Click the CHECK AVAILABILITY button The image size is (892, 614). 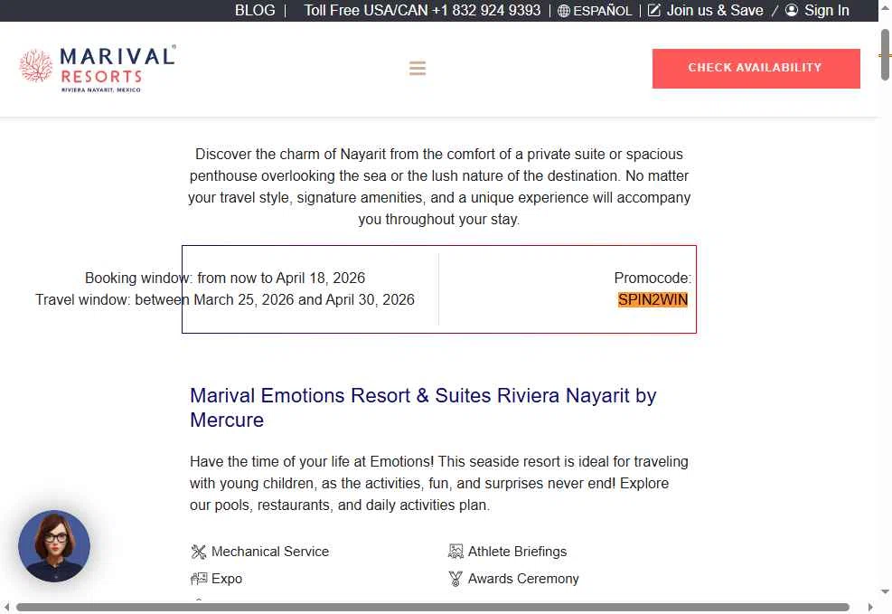[x=756, y=69]
